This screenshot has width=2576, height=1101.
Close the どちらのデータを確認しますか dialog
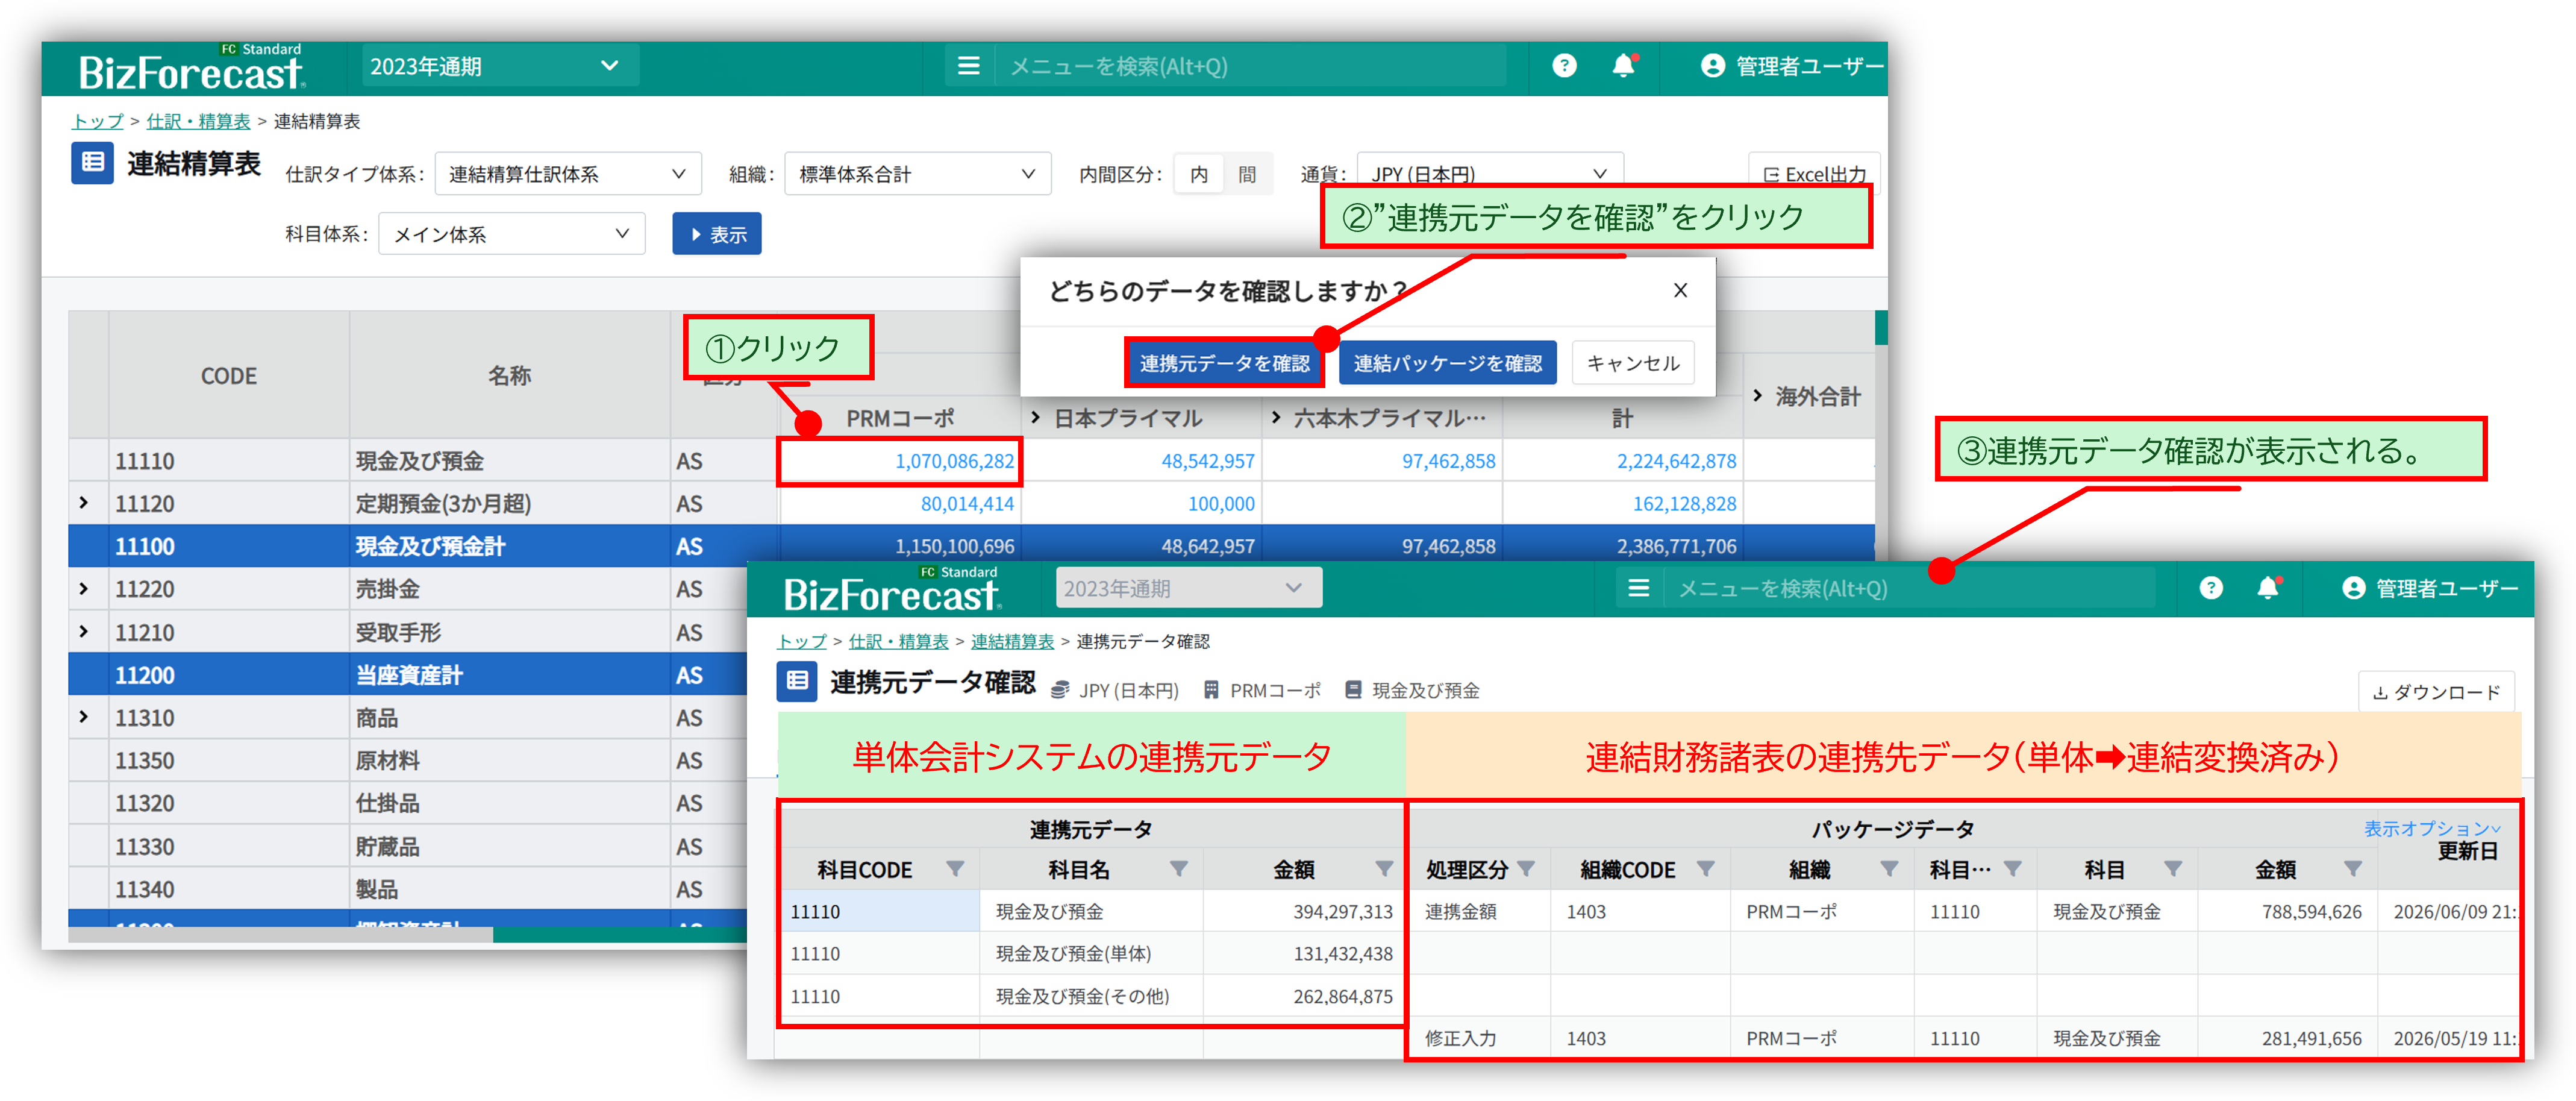tap(1680, 290)
